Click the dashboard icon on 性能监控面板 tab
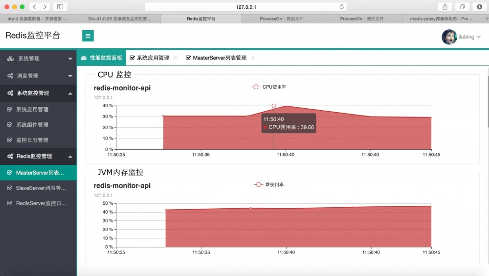The image size is (489, 276). [84, 58]
